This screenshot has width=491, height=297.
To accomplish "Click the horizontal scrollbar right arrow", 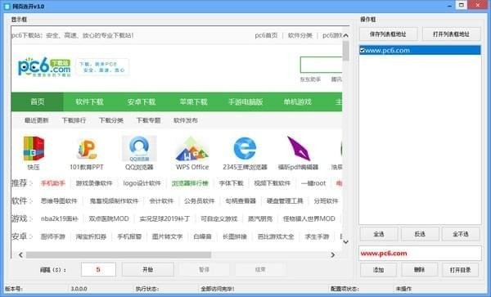I will [x=332, y=254].
